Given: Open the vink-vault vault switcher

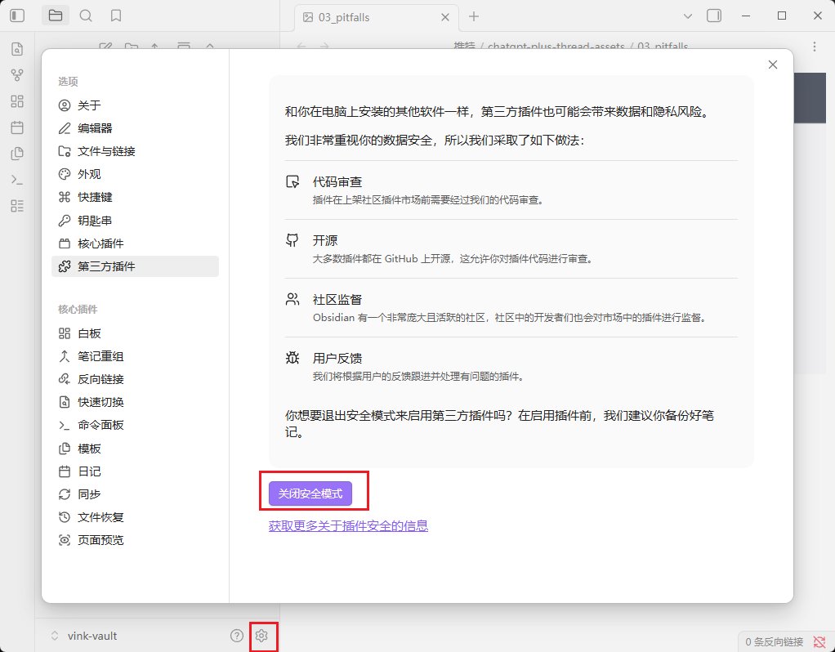Looking at the screenshot, I should (x=83, y=636).
